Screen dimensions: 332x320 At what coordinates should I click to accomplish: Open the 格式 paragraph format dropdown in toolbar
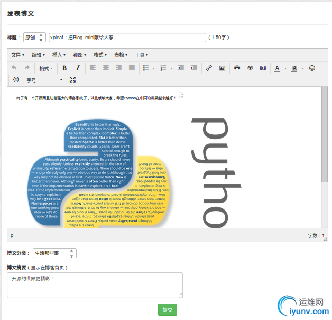(x=46, y=68)
